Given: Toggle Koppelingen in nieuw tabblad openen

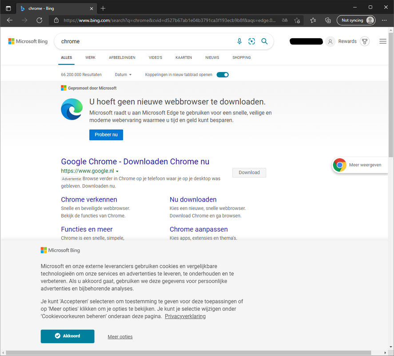Looking at the screenshot, I should (x=223, y=75).
